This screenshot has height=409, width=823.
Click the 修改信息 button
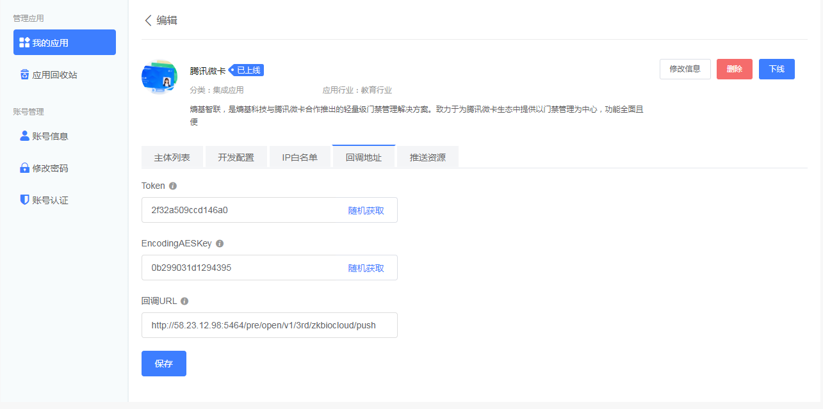[x=685, y=68]
